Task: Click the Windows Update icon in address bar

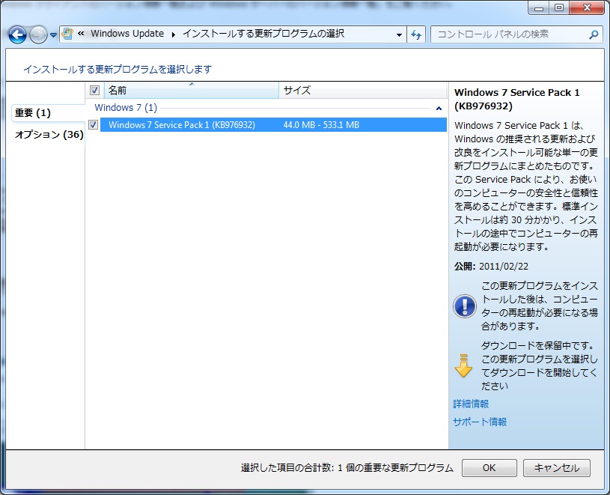Action: (x=67, y=34)
